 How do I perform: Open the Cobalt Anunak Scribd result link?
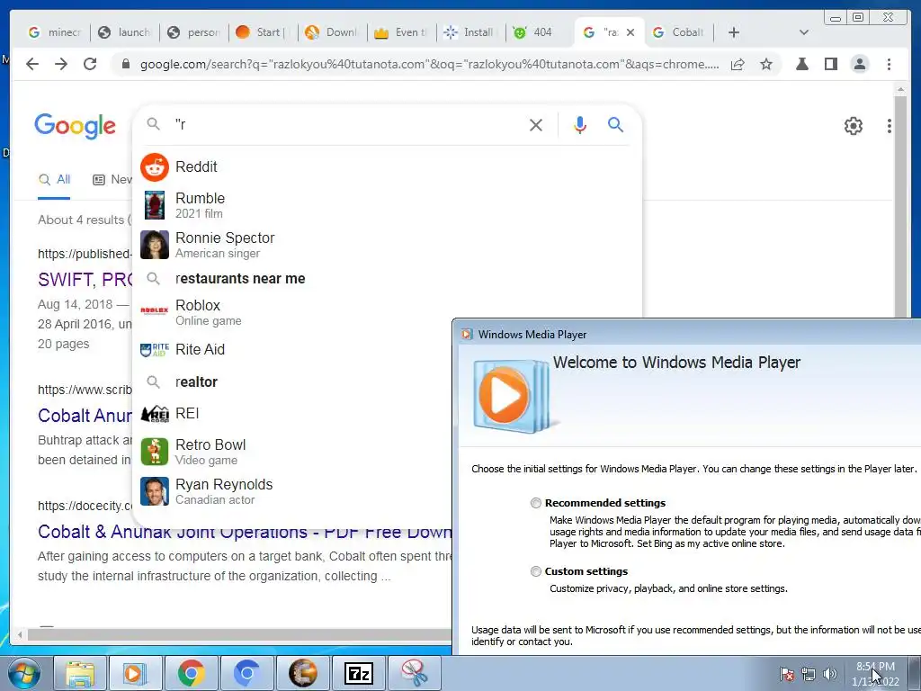click(x=85, y=416)
